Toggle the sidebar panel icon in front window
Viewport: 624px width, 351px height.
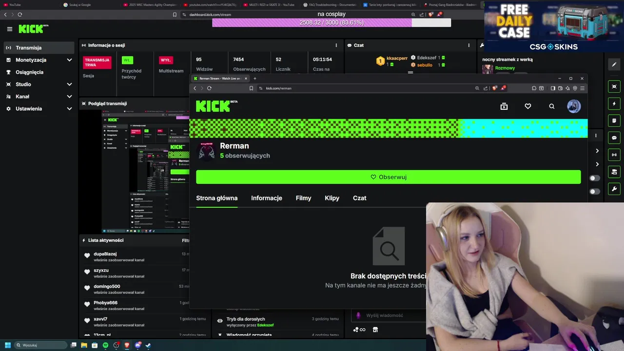click(553, 88)
